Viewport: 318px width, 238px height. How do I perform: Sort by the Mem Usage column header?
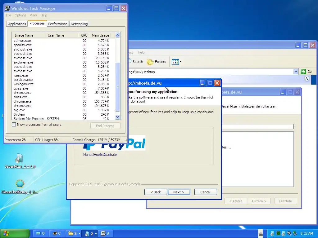point(100,35)
